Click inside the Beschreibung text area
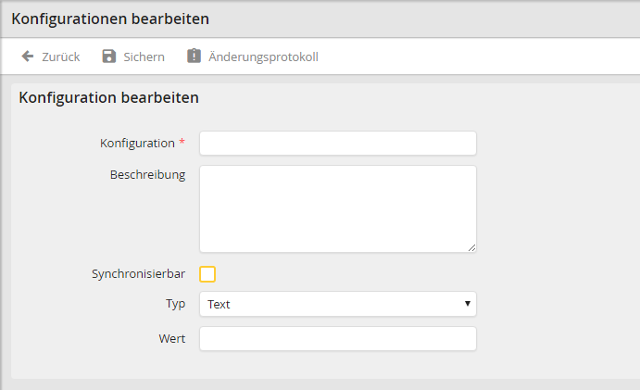Viewport: 640px width, 390px height. [x=337, y=208]
